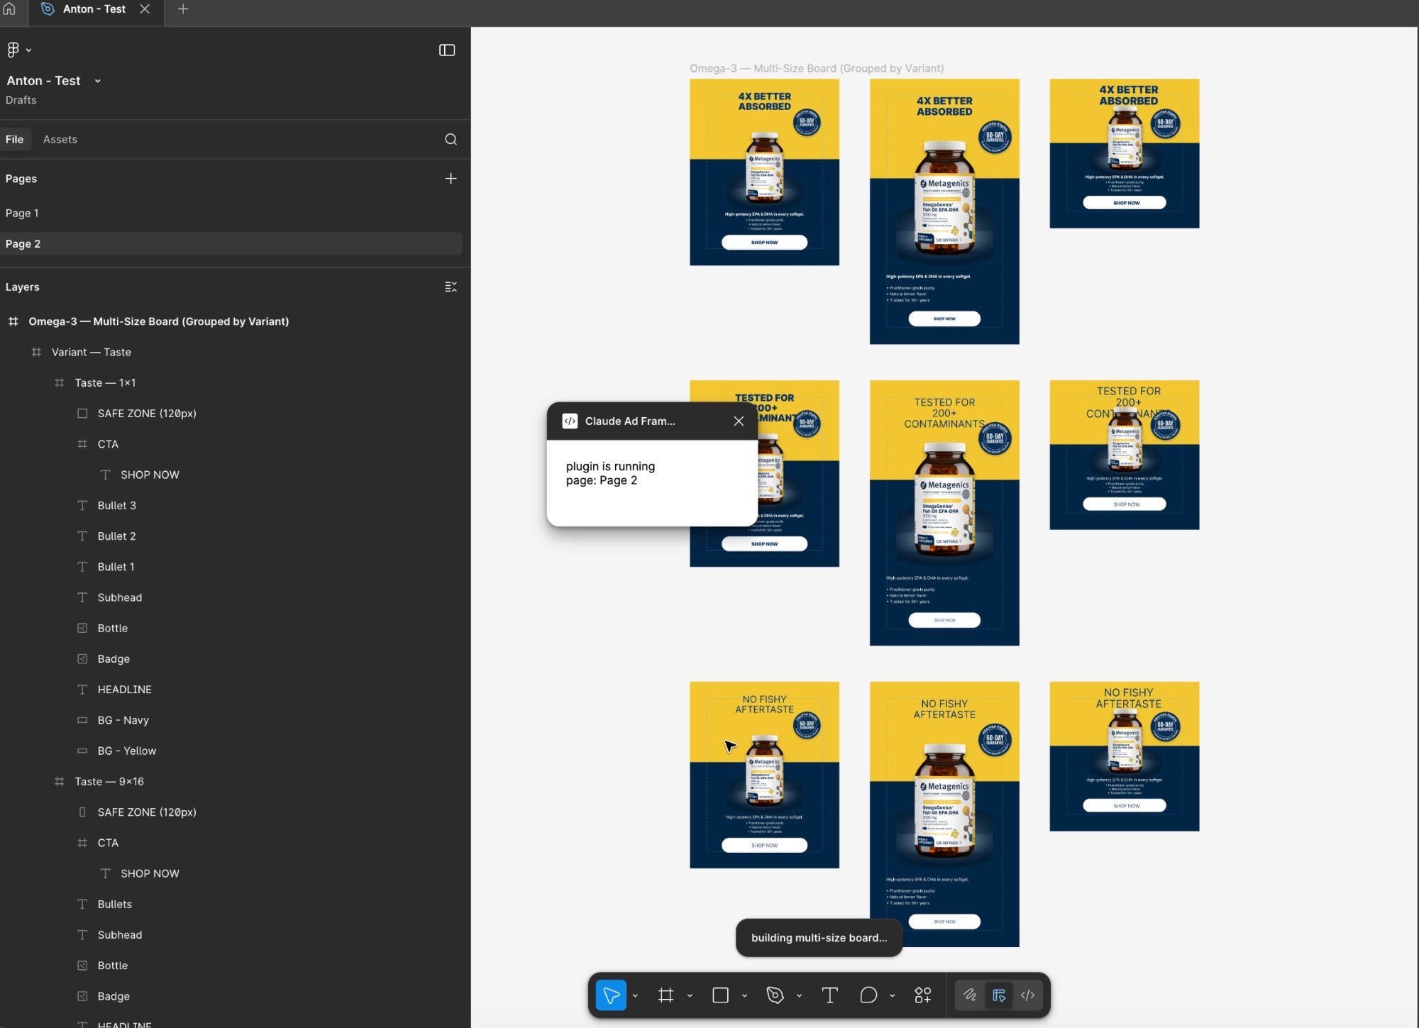
Task: Select the Comment tool
Action: click(x=868, y=995)
